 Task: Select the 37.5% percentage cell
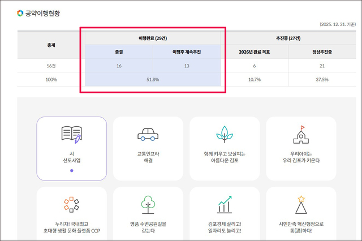[322, 80]
